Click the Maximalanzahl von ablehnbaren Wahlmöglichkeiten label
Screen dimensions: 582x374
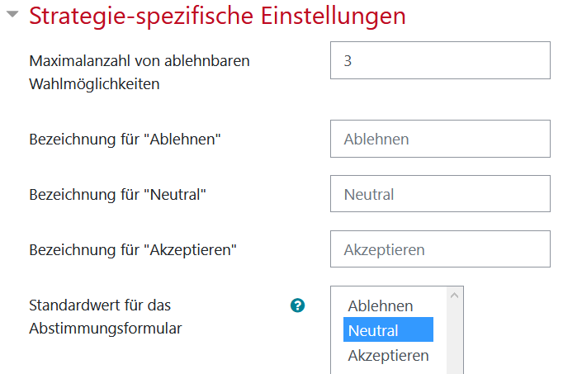140,73
